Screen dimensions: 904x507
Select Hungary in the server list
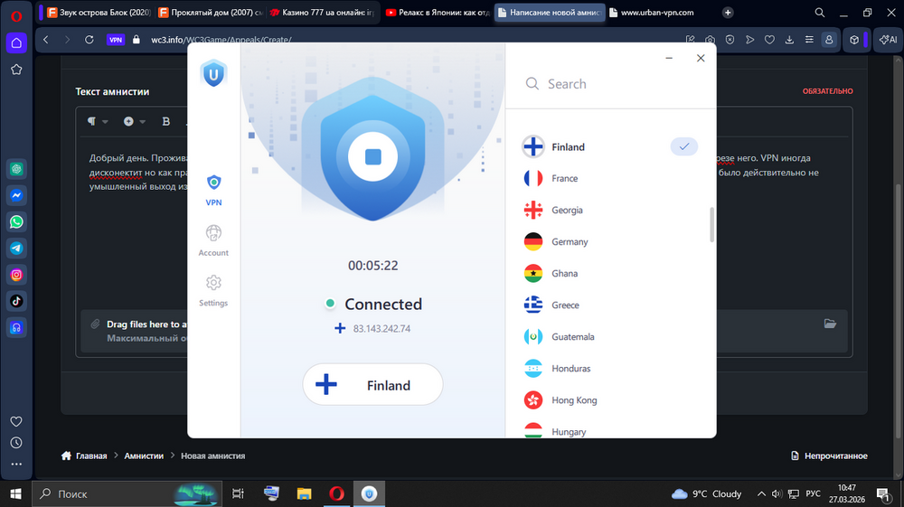[x=610, y=431]
